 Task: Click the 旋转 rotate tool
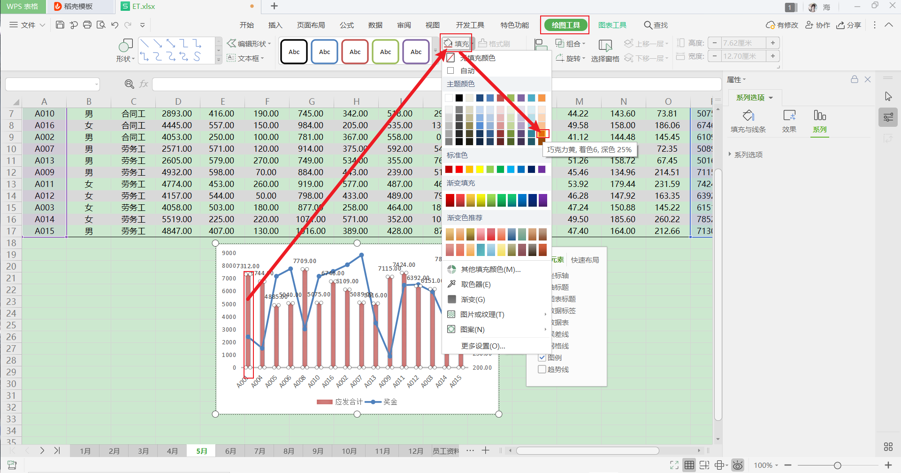click(x=571, y=58)
